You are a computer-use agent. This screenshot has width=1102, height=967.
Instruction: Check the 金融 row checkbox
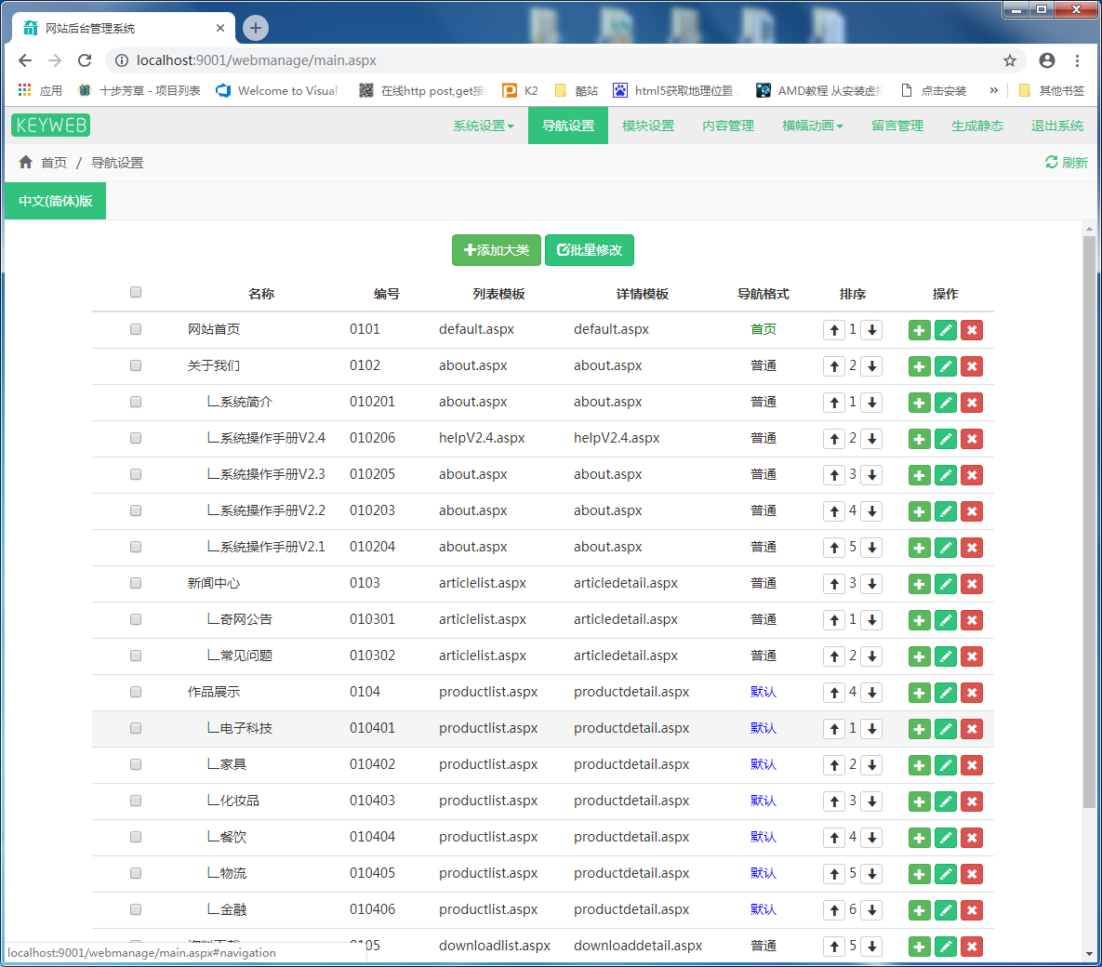pos(136,909)
